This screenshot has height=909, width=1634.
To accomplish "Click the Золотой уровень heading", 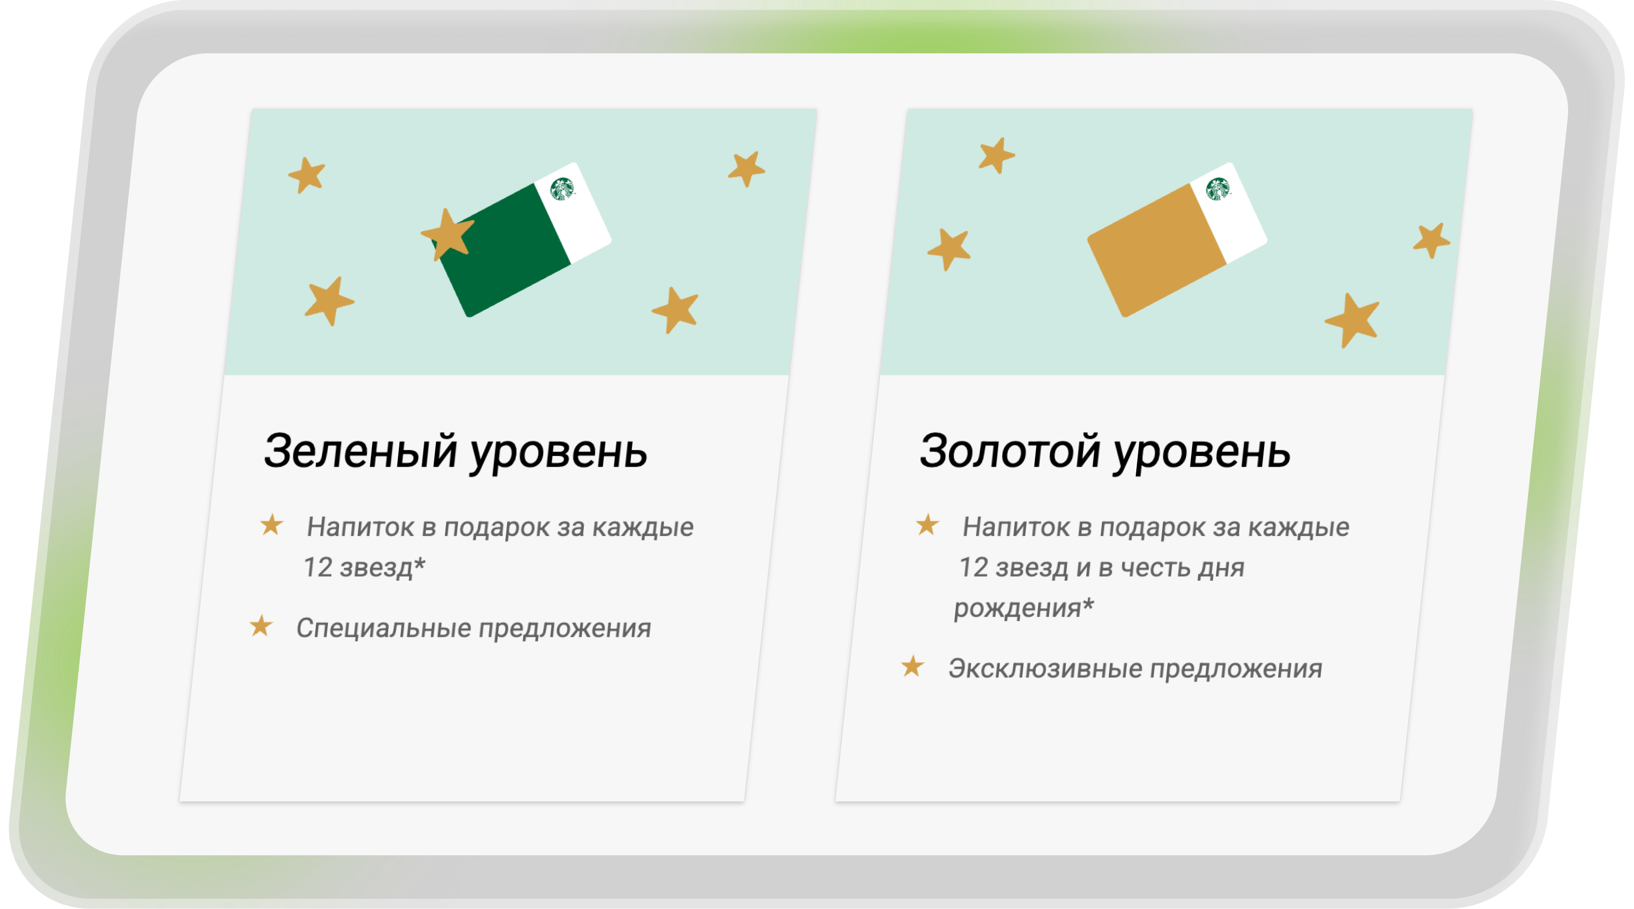I will tap(1104, 451).
